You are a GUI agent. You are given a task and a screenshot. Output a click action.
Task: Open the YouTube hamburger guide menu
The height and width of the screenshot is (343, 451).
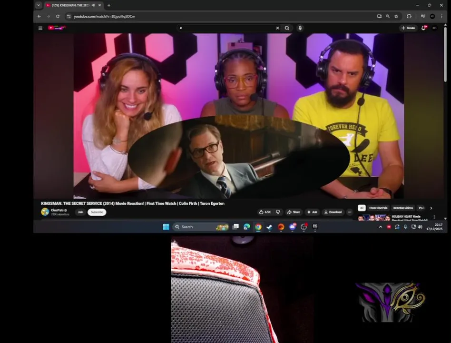pyautogui.click(x=40, y=28)
